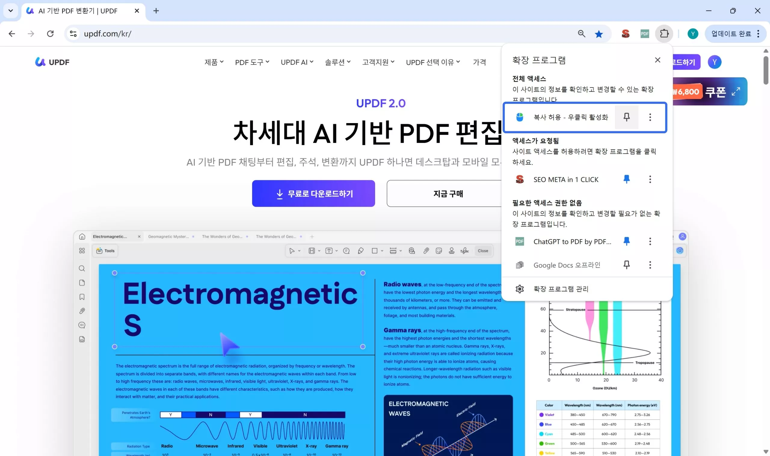Click the bookmark star icon
Screen dimensions: 770x456
599,34
